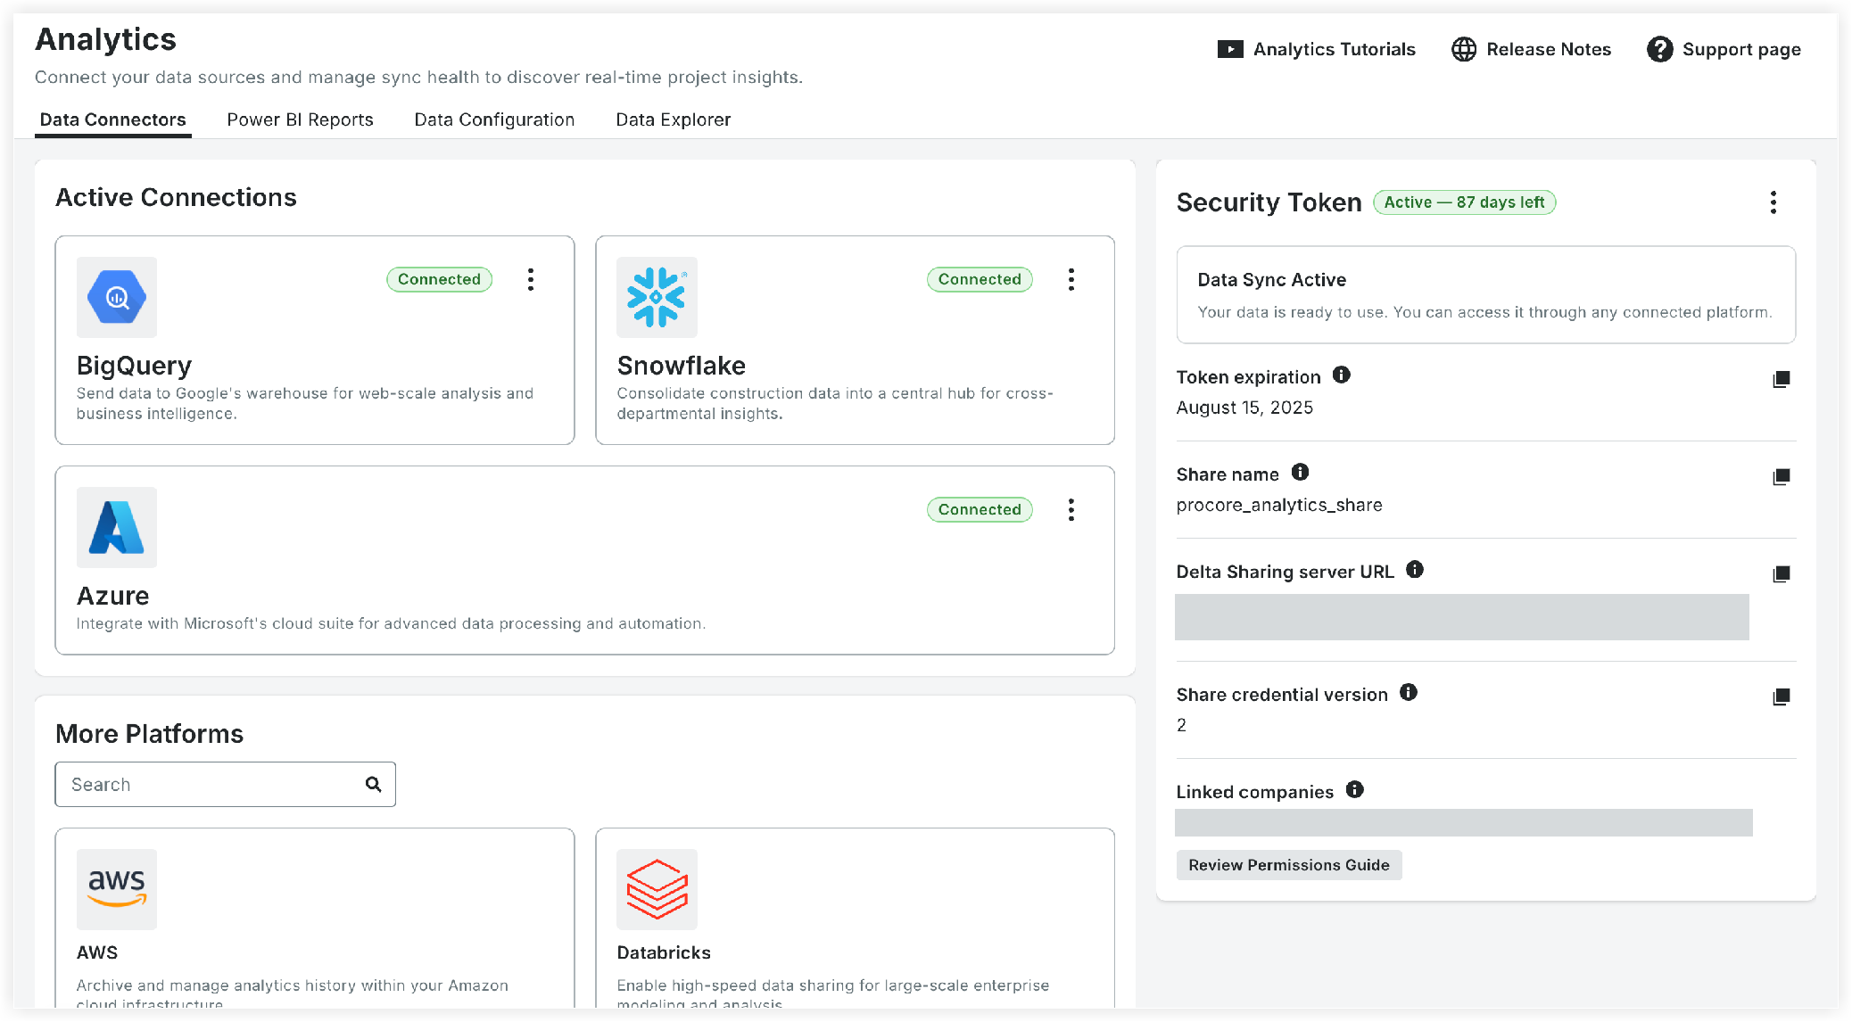Click the AWS logo icon
Screen dimensions: 1852x1022
(x=117, y=889)
